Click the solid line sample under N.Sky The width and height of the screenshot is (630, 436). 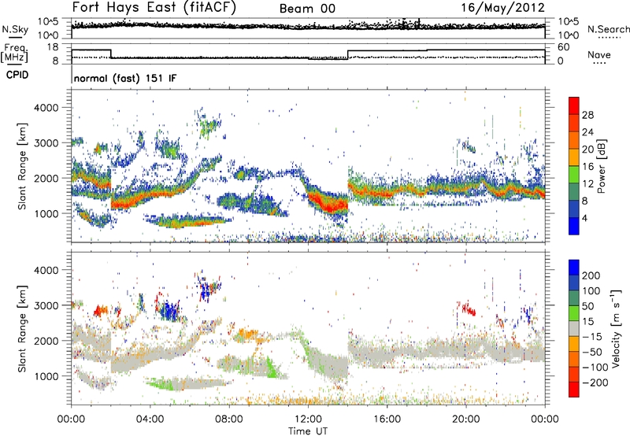(15, 37)
